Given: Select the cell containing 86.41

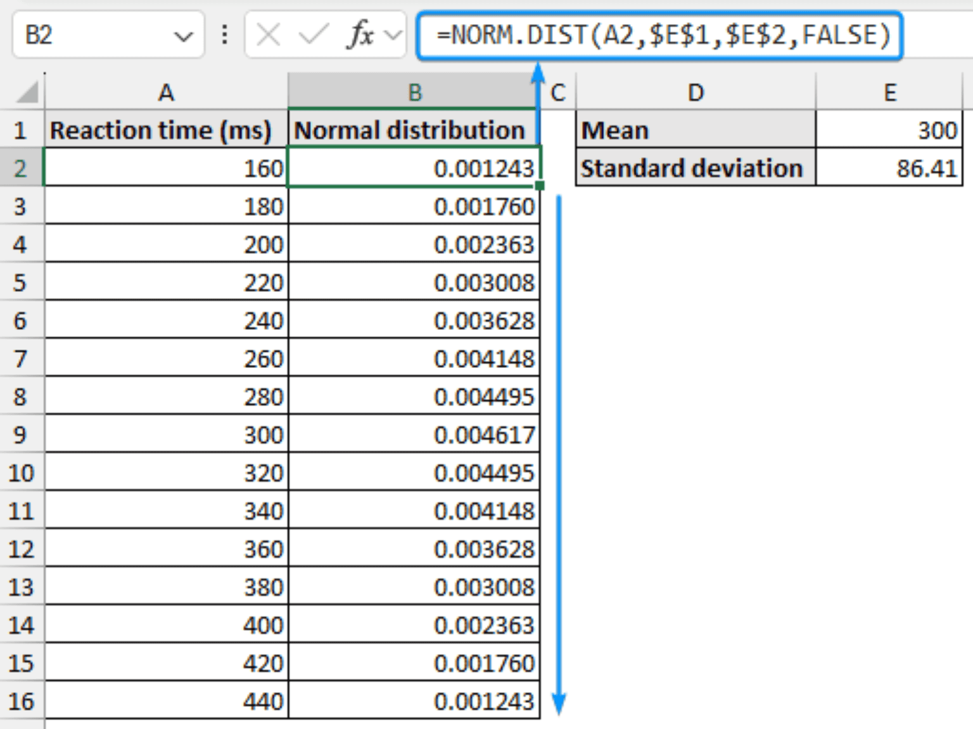Looking at the screenshot, I should 890,168.
